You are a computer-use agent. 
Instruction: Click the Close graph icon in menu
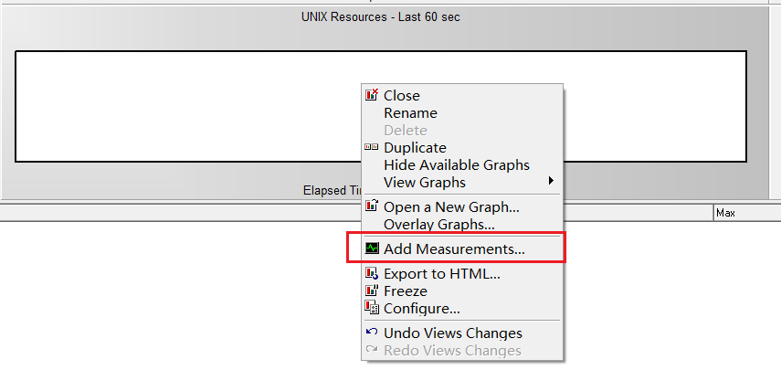pyautogui.click(x=372, y=95)
